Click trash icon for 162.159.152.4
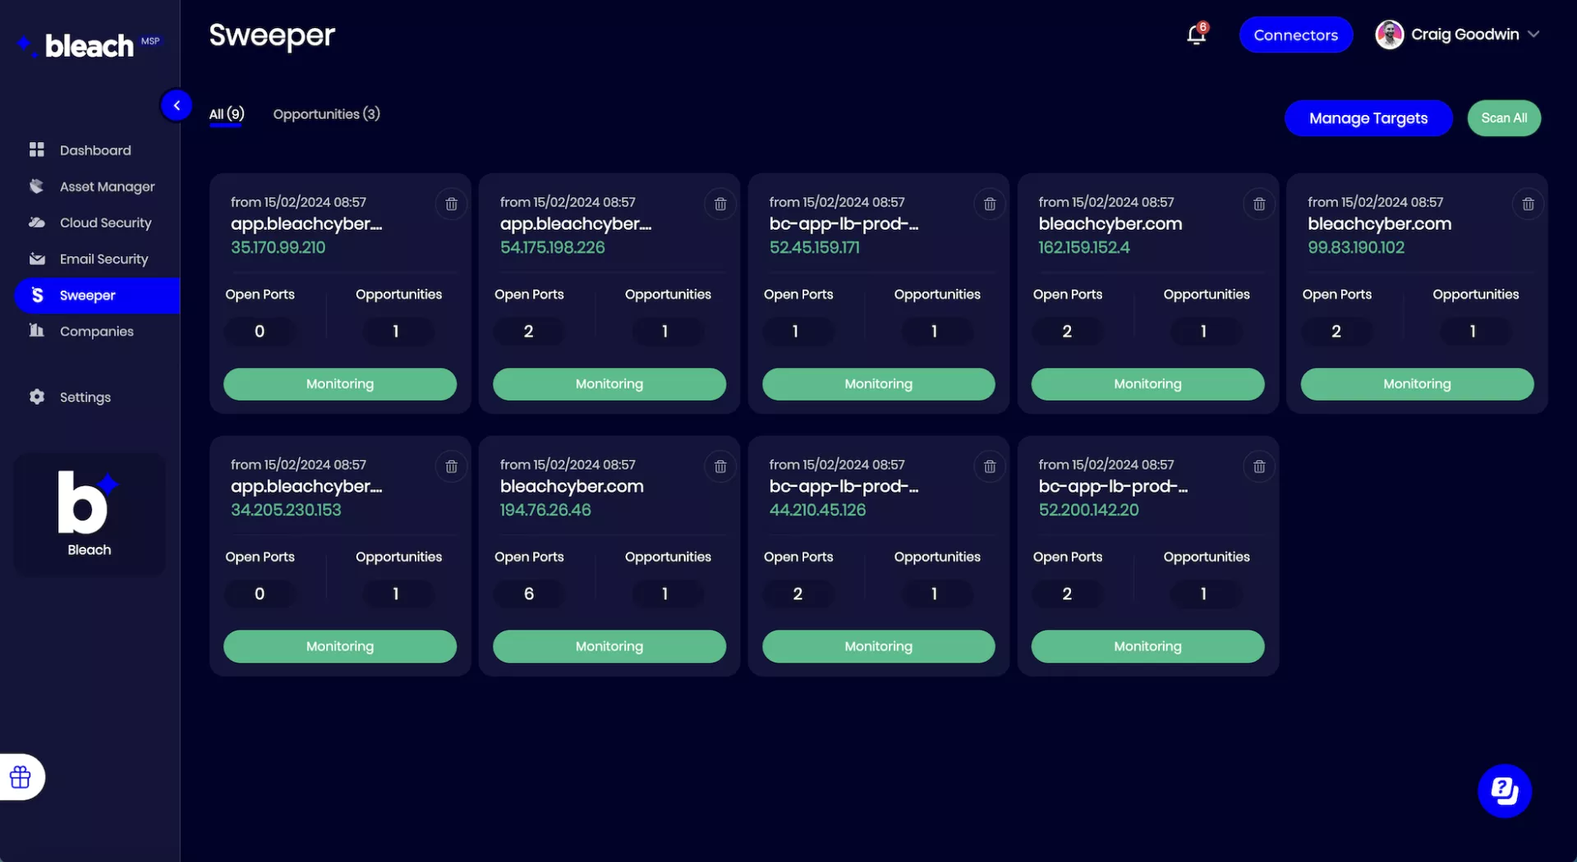1577x862 pixels. pos(1258,204)
